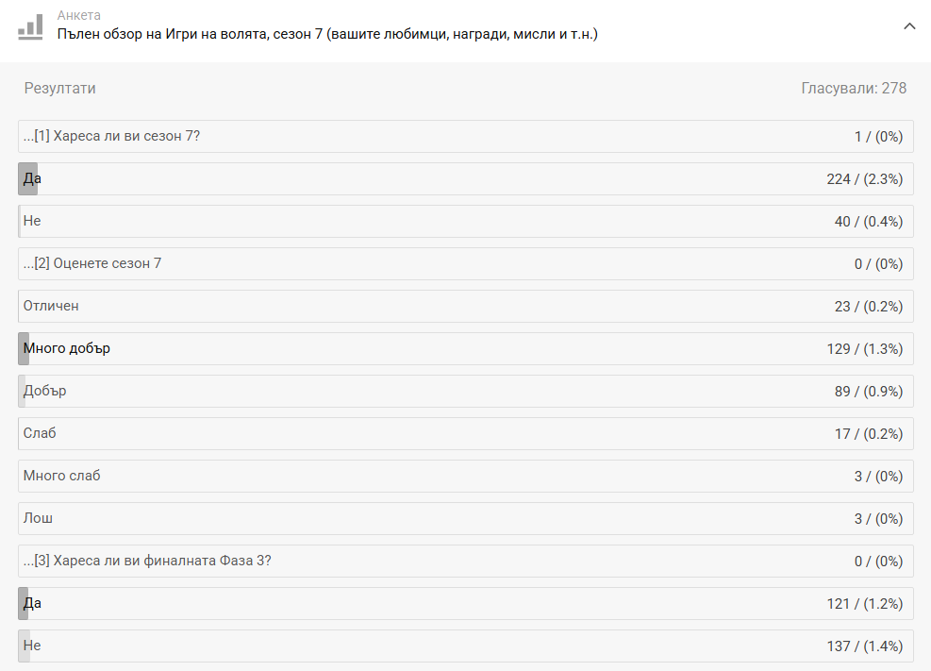Click the poll bar chart icon
This screenshot has height=671, width=931.
tap(30, 26)
